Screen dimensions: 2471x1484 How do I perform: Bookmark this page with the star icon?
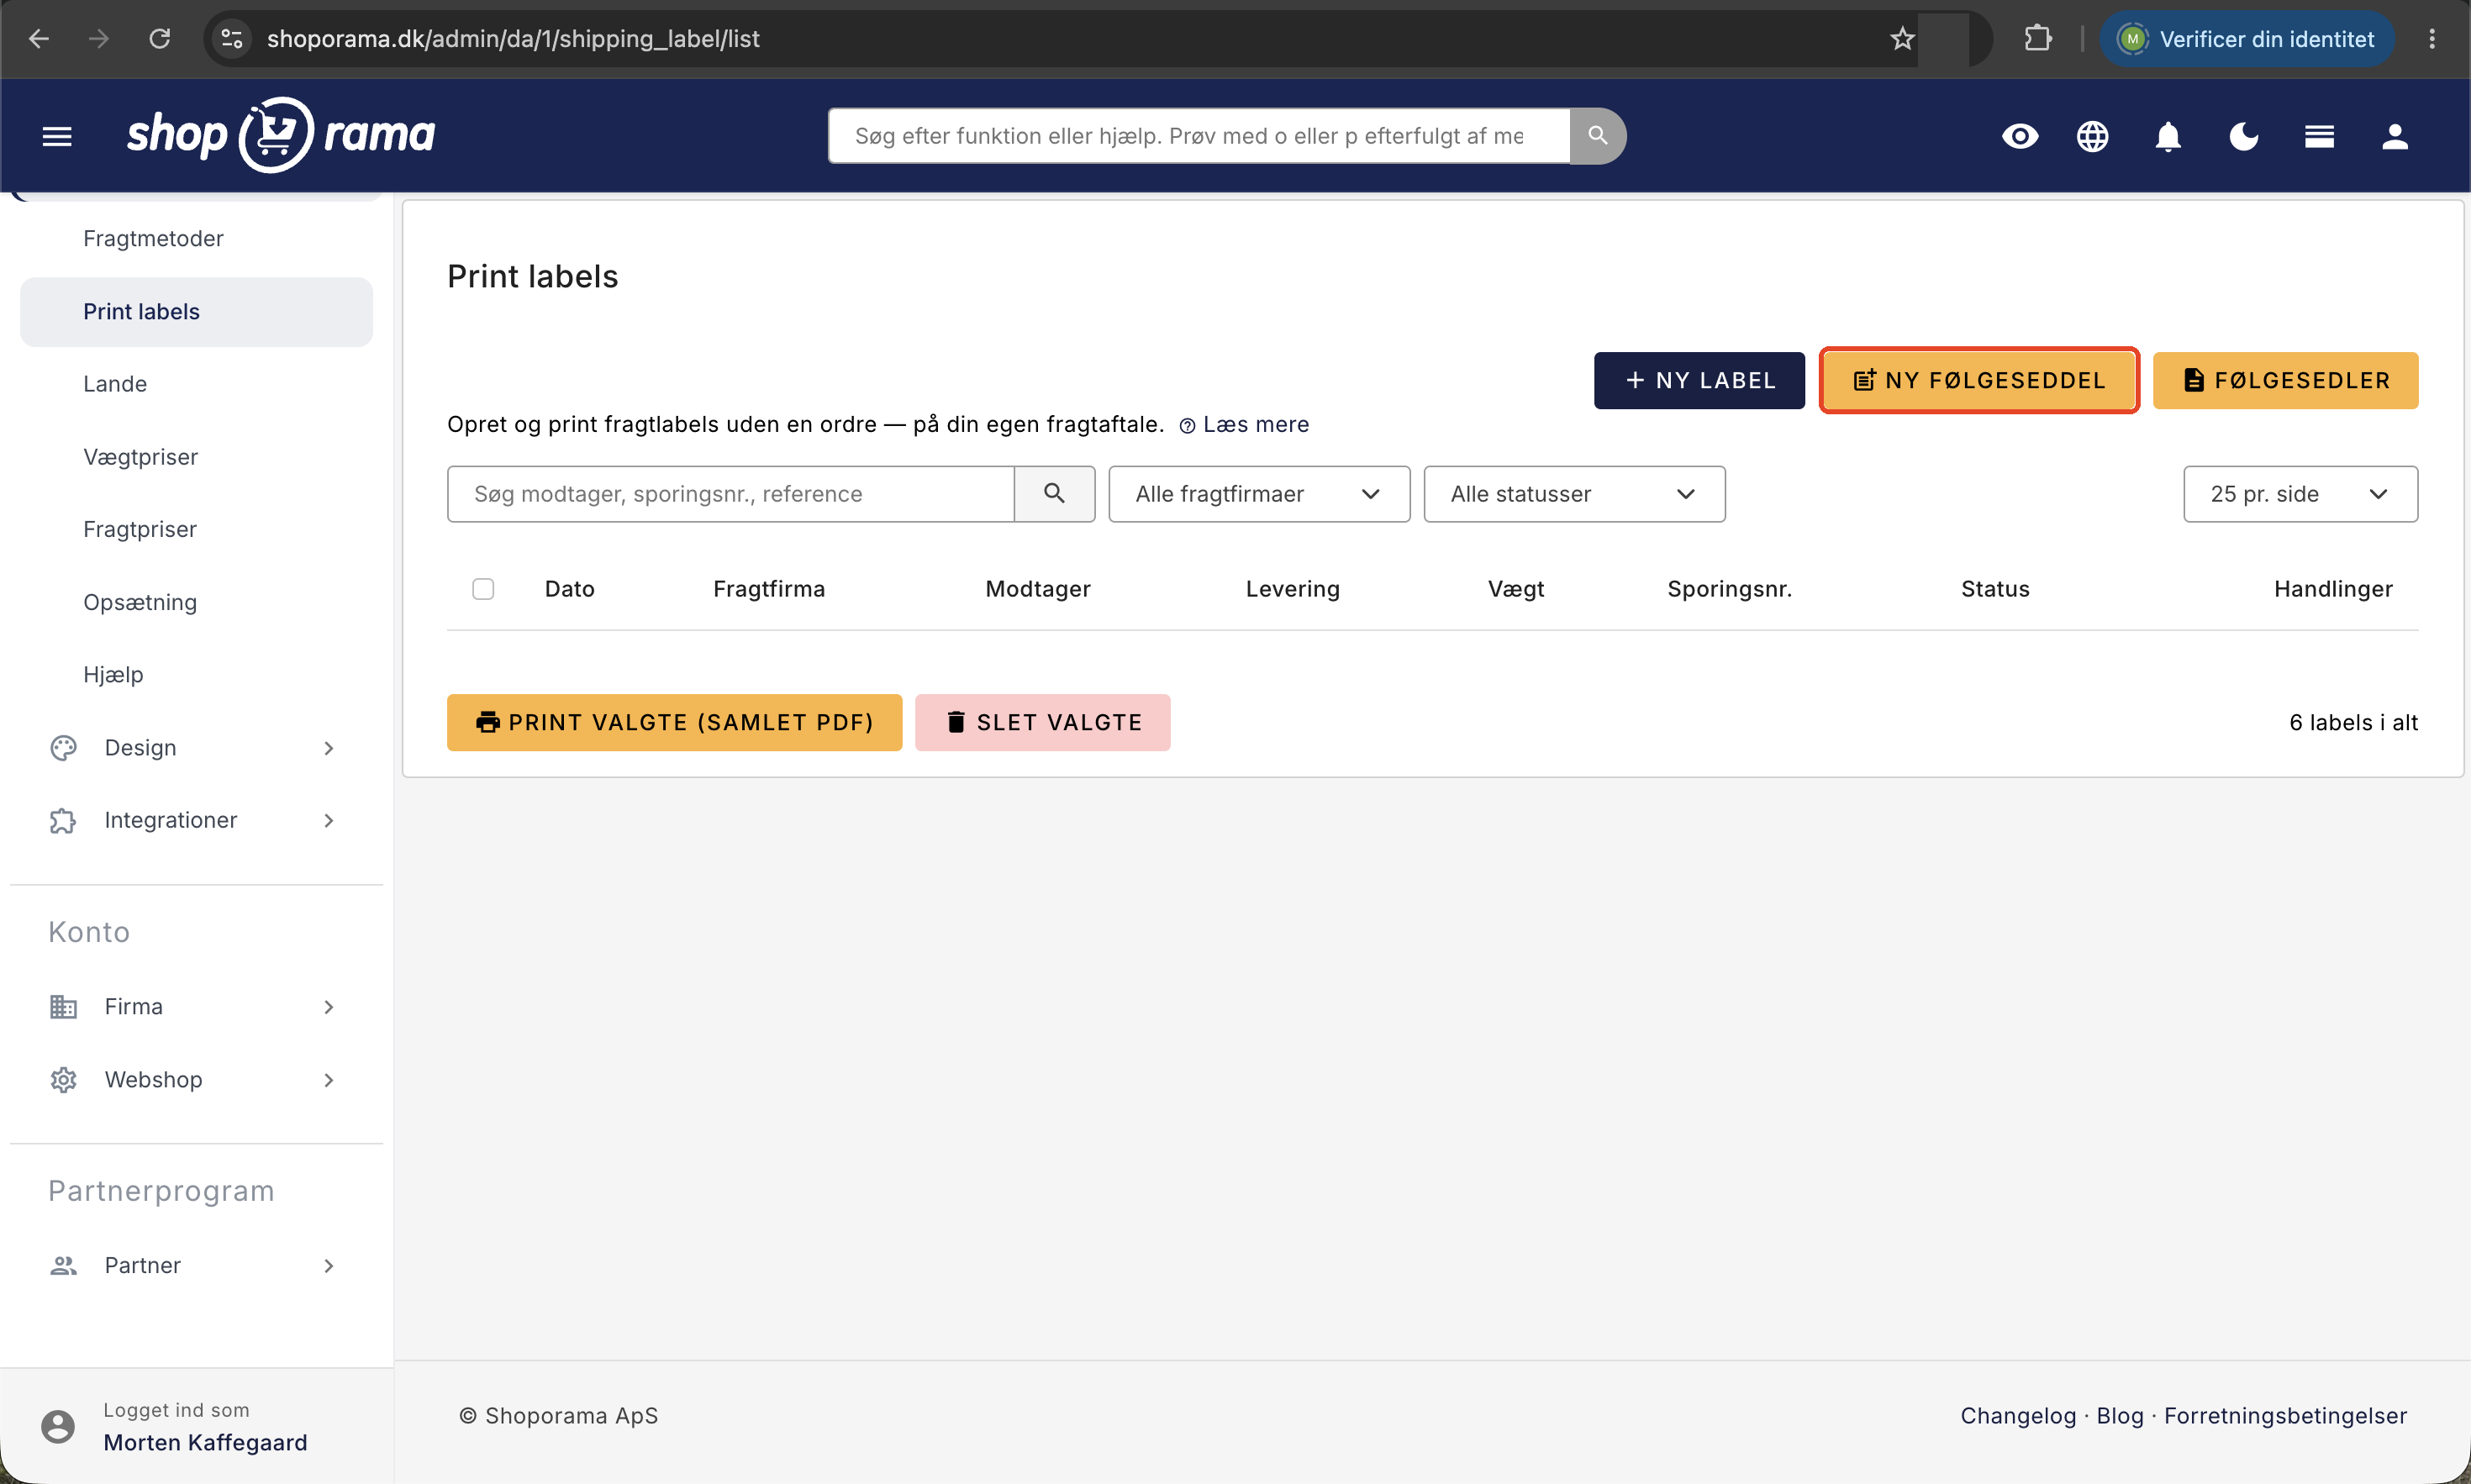[x=1901, y=39]
